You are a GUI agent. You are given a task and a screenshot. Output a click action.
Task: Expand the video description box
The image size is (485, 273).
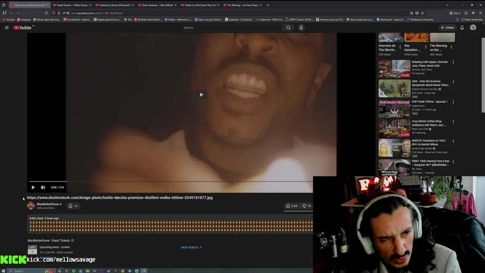pyautogui.click(x=171, y=224)
